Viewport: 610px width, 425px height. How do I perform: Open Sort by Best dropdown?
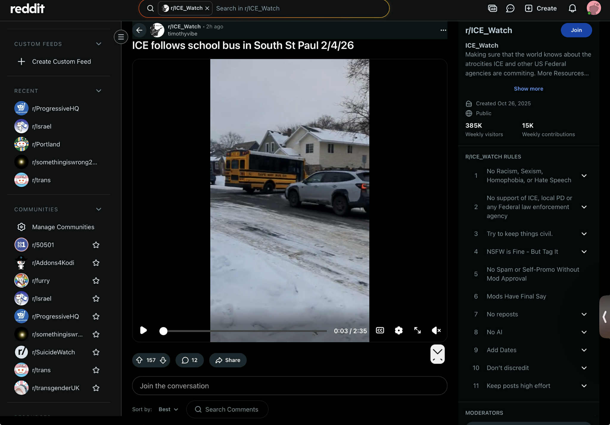click(168, 409)
